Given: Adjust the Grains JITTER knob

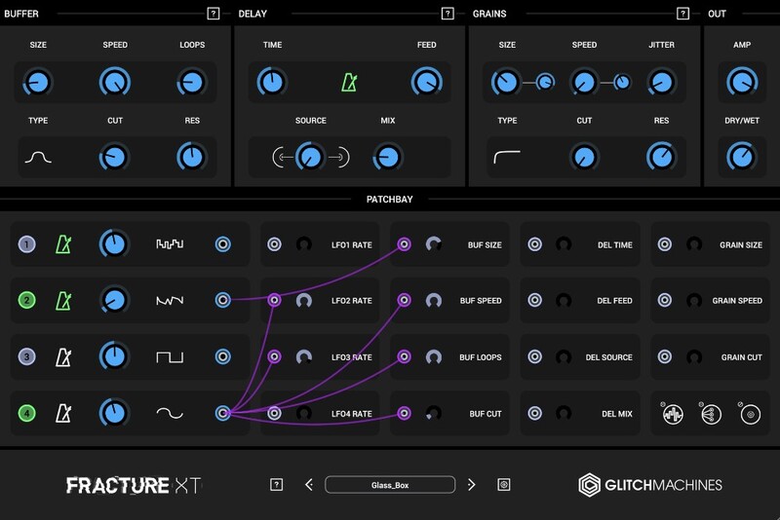Looking at the screenshot, I should pyautogui.click(x=661, y=82).
